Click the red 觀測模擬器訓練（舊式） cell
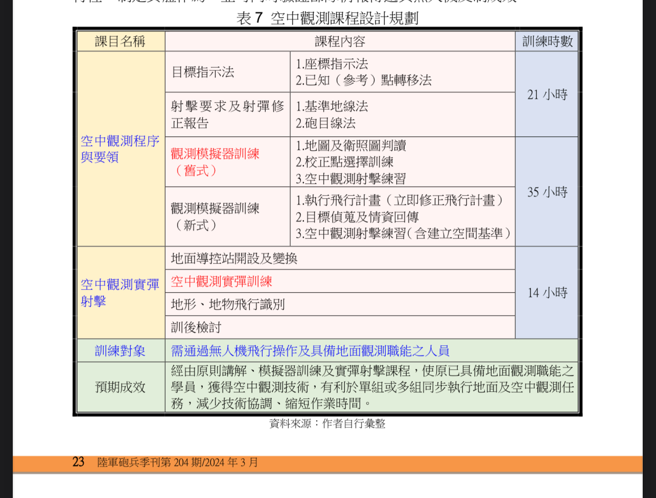Viewport: 656px width, 498px height. (228, 162)
